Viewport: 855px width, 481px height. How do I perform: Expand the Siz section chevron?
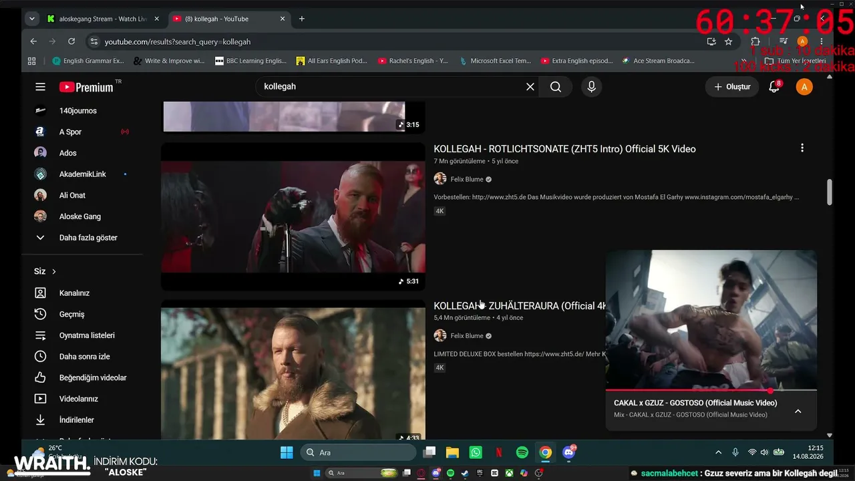click(x=54, y=272)
